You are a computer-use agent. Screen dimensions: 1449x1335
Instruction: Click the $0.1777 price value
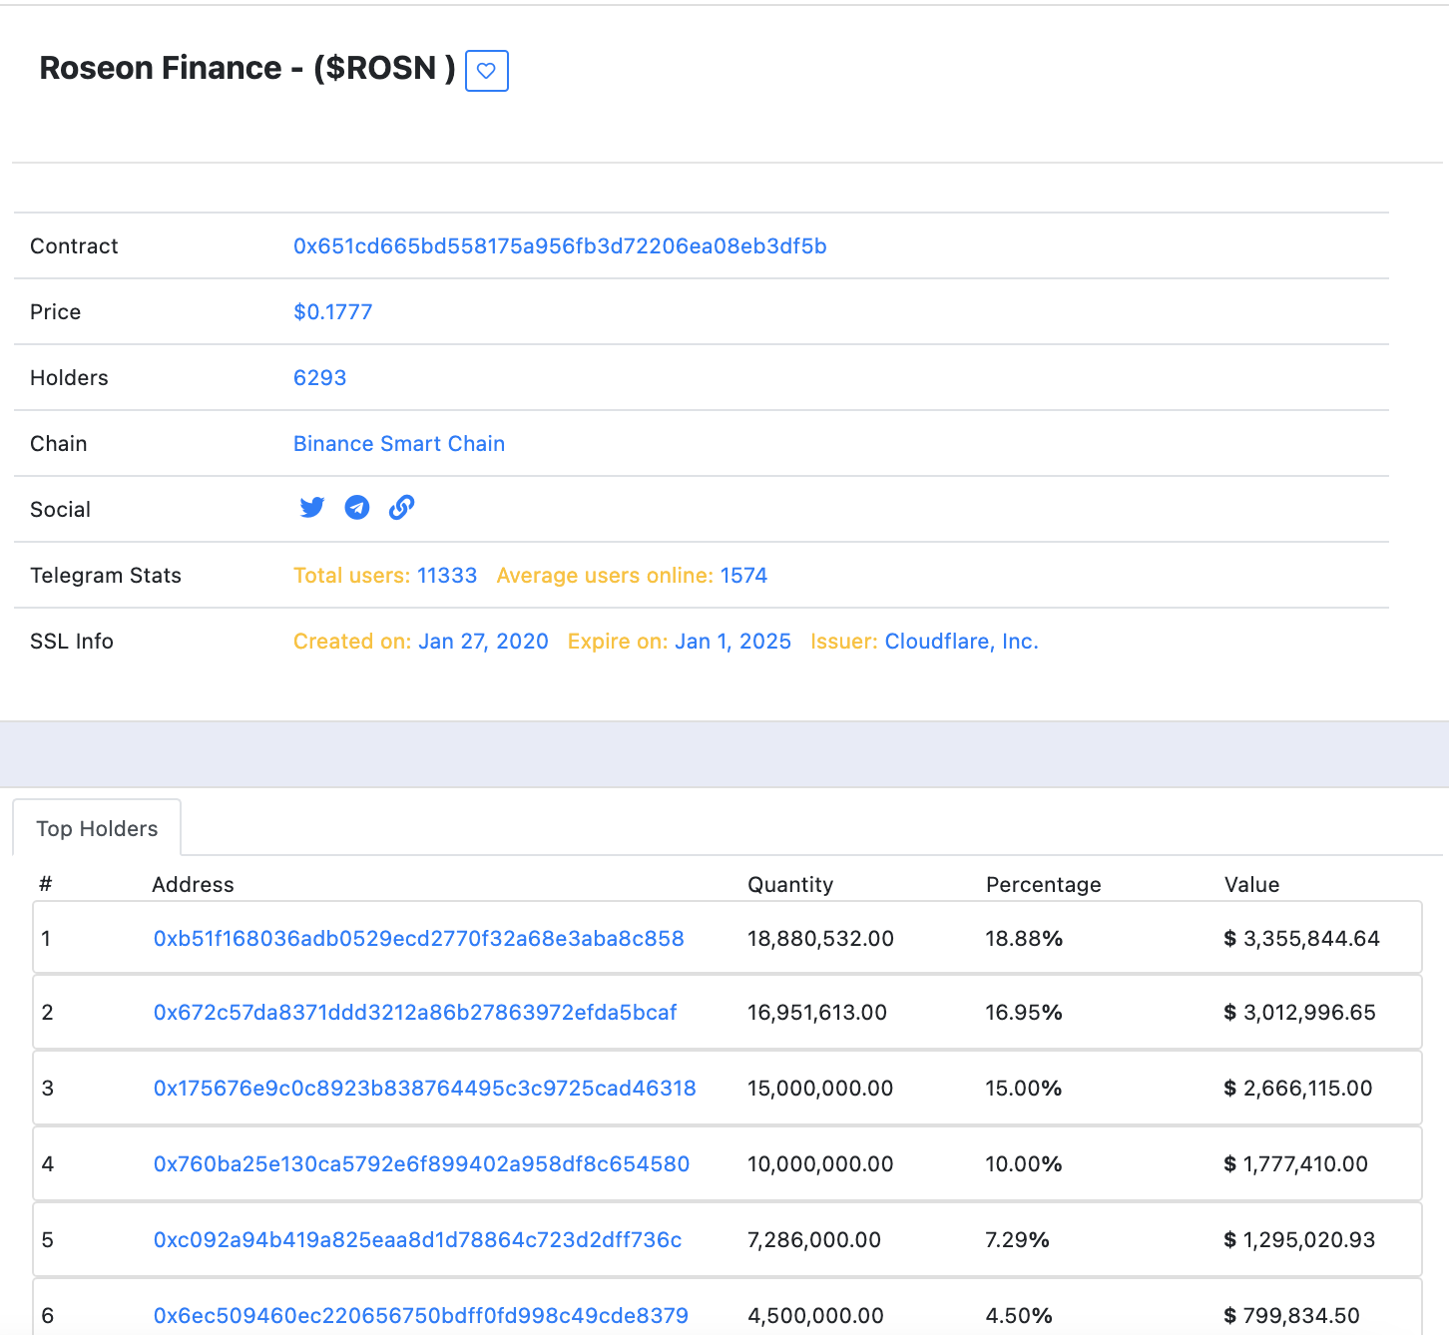pos(332,312)
